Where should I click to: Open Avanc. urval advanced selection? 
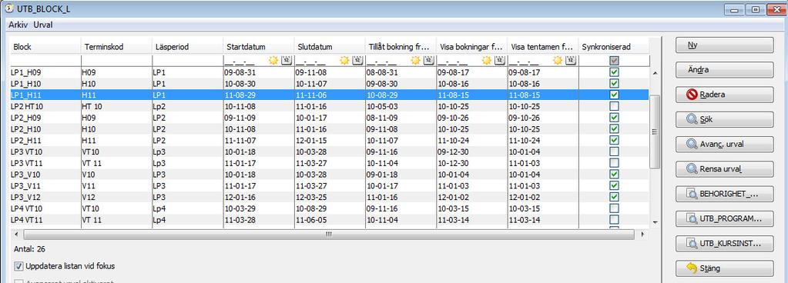724,144
